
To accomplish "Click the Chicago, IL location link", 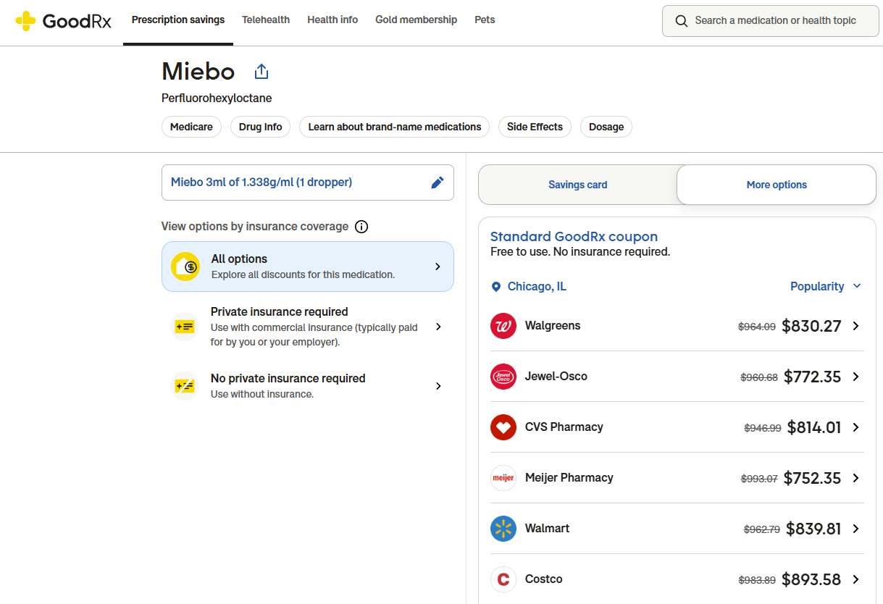I will pos(536,287).
